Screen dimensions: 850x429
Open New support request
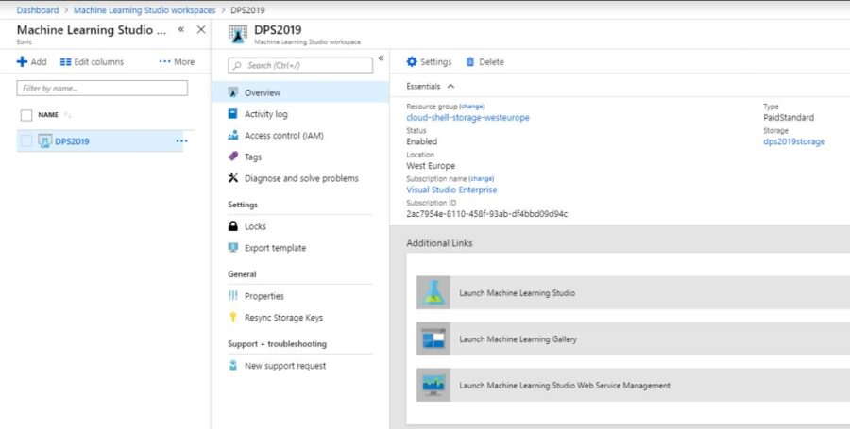tap(285, 366)
